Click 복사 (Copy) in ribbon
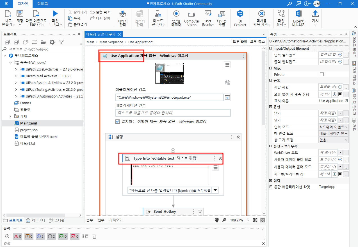 pos(75,18)
